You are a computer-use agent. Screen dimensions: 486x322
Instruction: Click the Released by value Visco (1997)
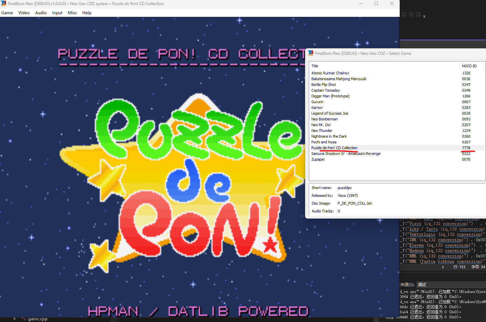(x=347, y=195)
